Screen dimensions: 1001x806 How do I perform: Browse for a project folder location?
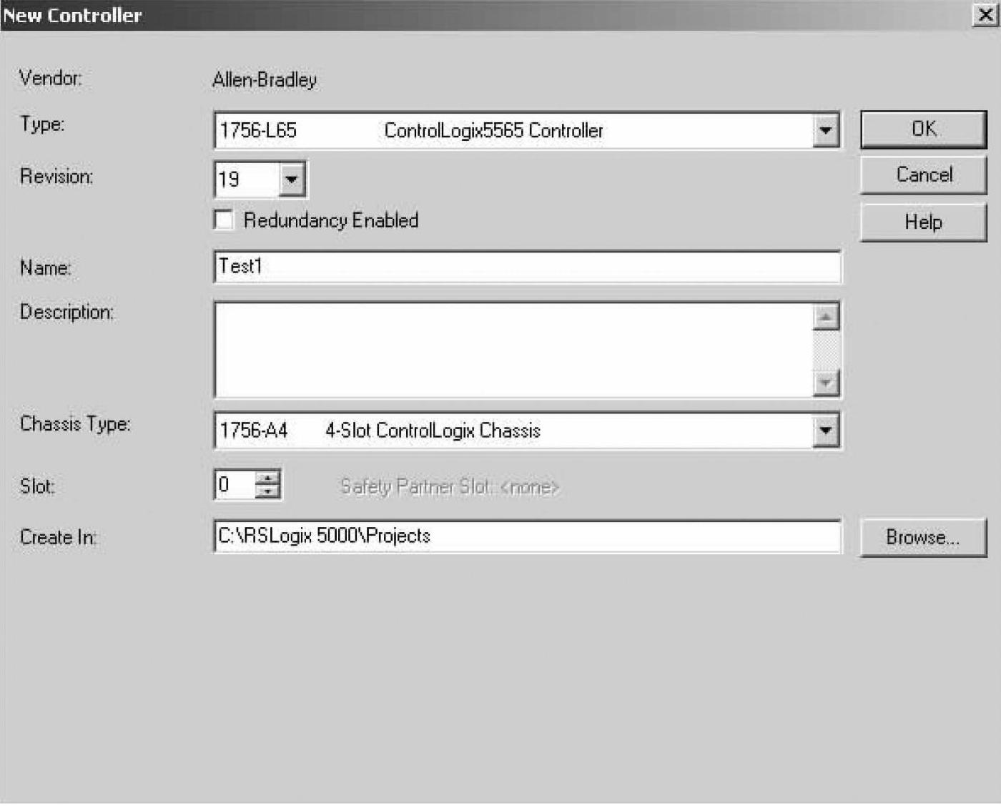click(923, 537)
